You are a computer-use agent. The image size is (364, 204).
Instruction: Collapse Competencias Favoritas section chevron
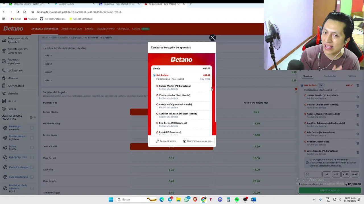pyautogui.click(x=35, y=117)
